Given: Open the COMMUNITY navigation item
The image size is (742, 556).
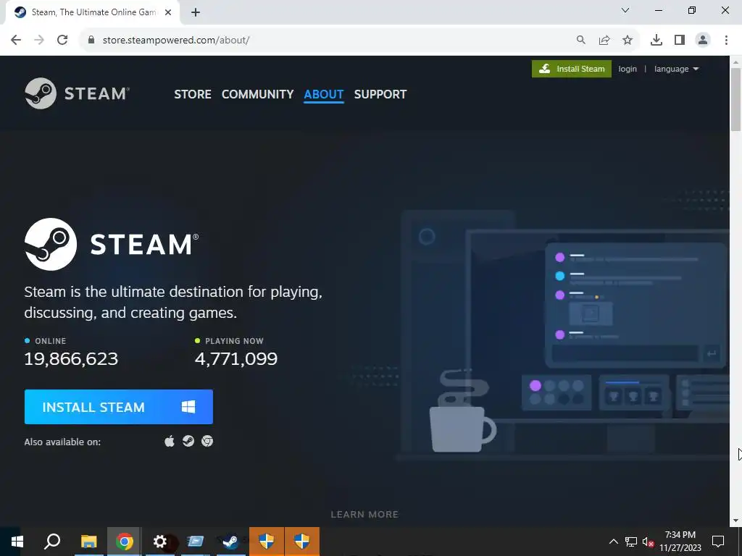Looking at the screenshot, I should click(257, 94).
